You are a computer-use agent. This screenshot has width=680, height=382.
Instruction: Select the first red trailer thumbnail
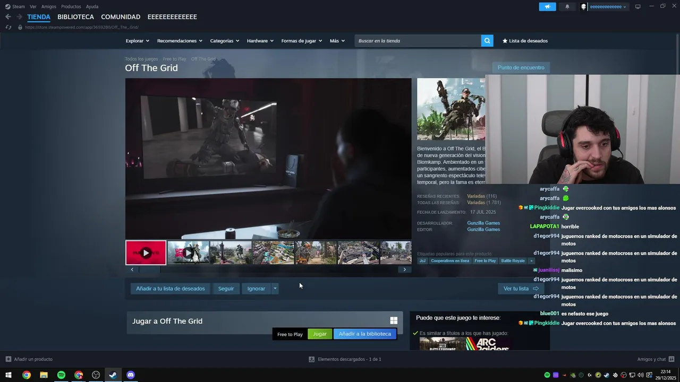[146, 253]
